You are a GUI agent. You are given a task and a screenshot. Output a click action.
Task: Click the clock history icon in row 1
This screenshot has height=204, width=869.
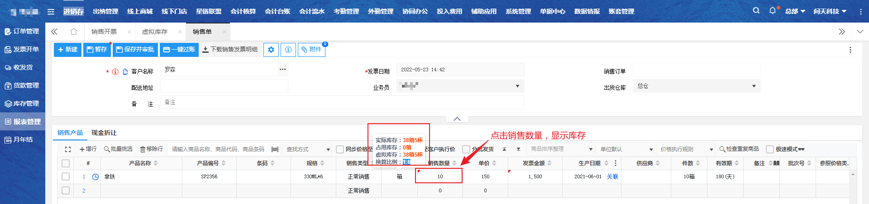pyautogui.click(x=95, y=177)
